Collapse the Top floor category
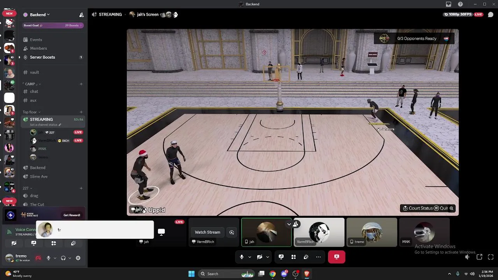This screenshot has width=498, height=280. pyautogui.click(x=32, y=112)
